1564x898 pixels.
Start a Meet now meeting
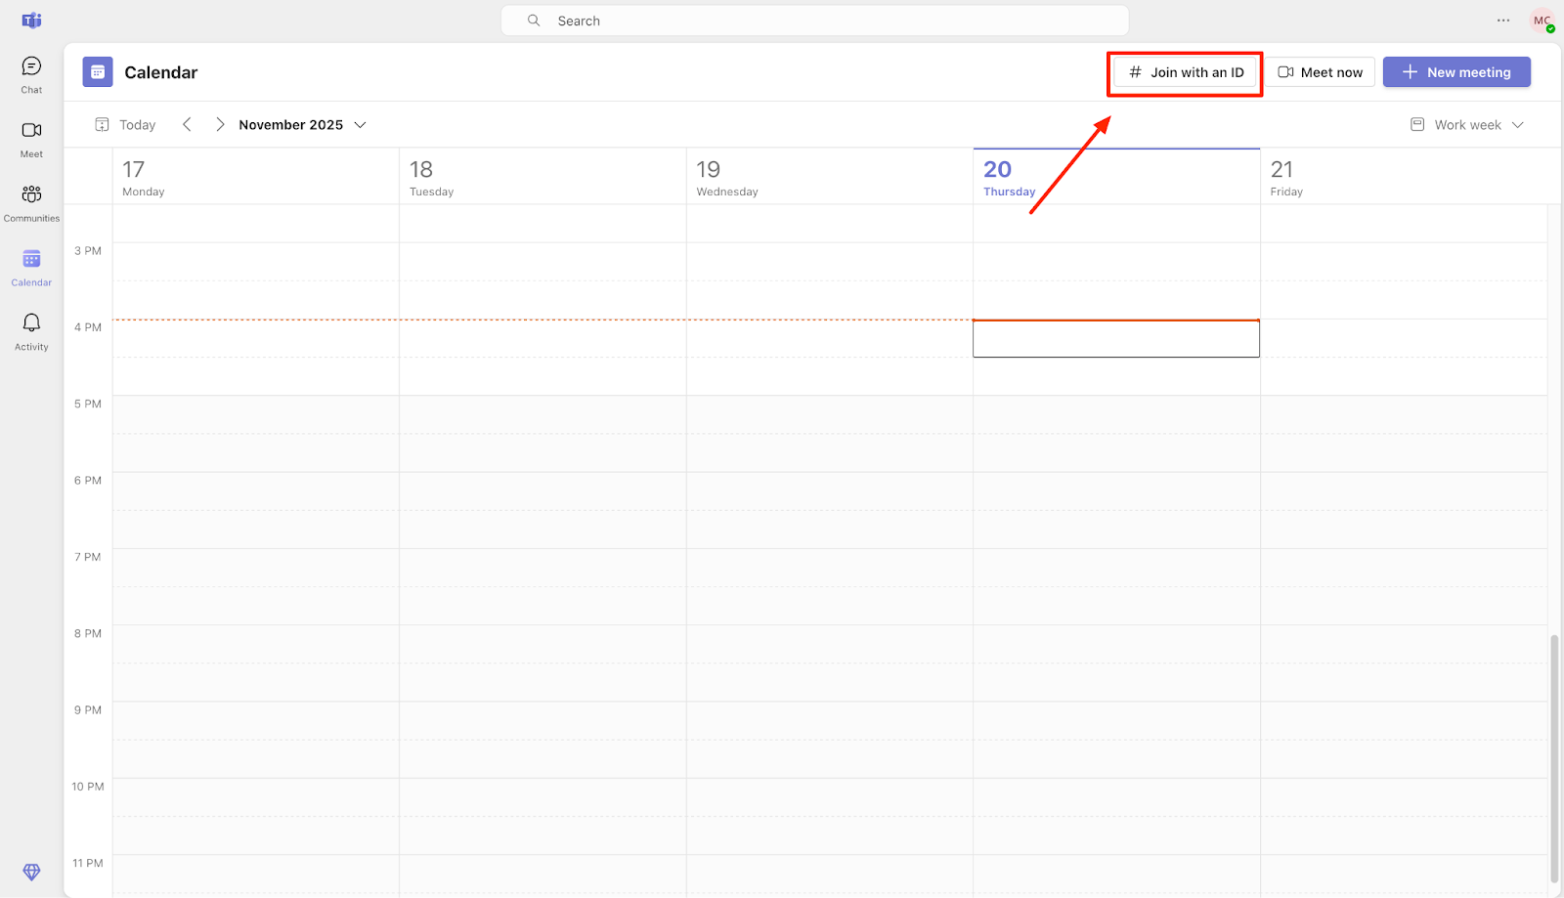coord(1321,72)
